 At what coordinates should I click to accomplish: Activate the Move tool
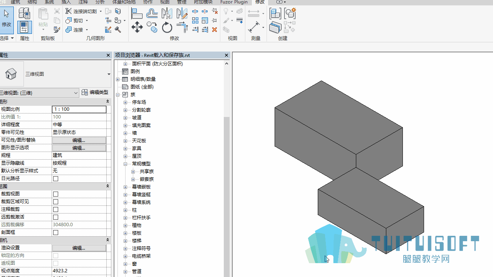[137, 27]
